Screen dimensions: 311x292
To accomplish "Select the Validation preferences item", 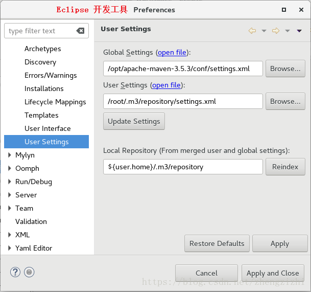I will (31, 221).
